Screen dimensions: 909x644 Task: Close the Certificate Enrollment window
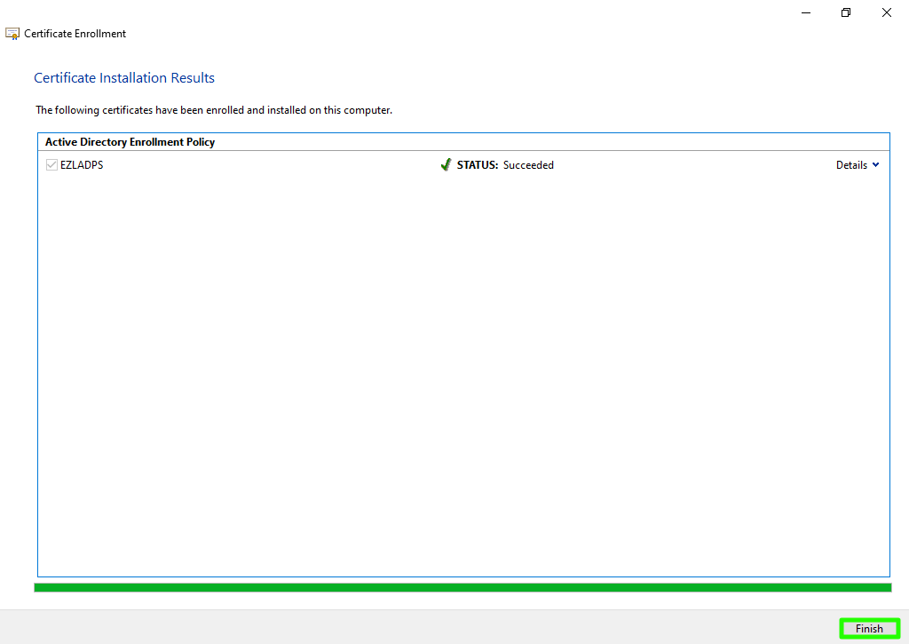point(887,12)
